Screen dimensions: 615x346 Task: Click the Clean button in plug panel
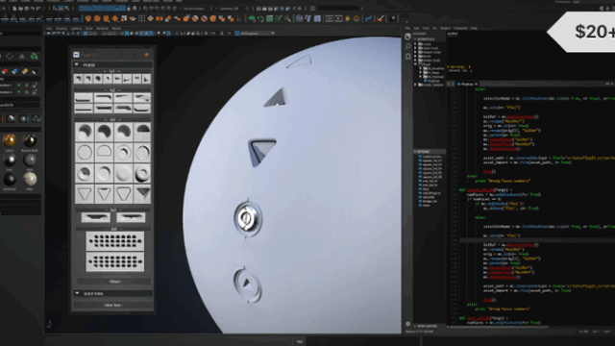tap(114, 282)
